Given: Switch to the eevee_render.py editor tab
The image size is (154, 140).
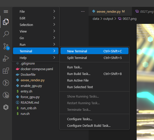Looking at the screenshot, I should 110,11.
